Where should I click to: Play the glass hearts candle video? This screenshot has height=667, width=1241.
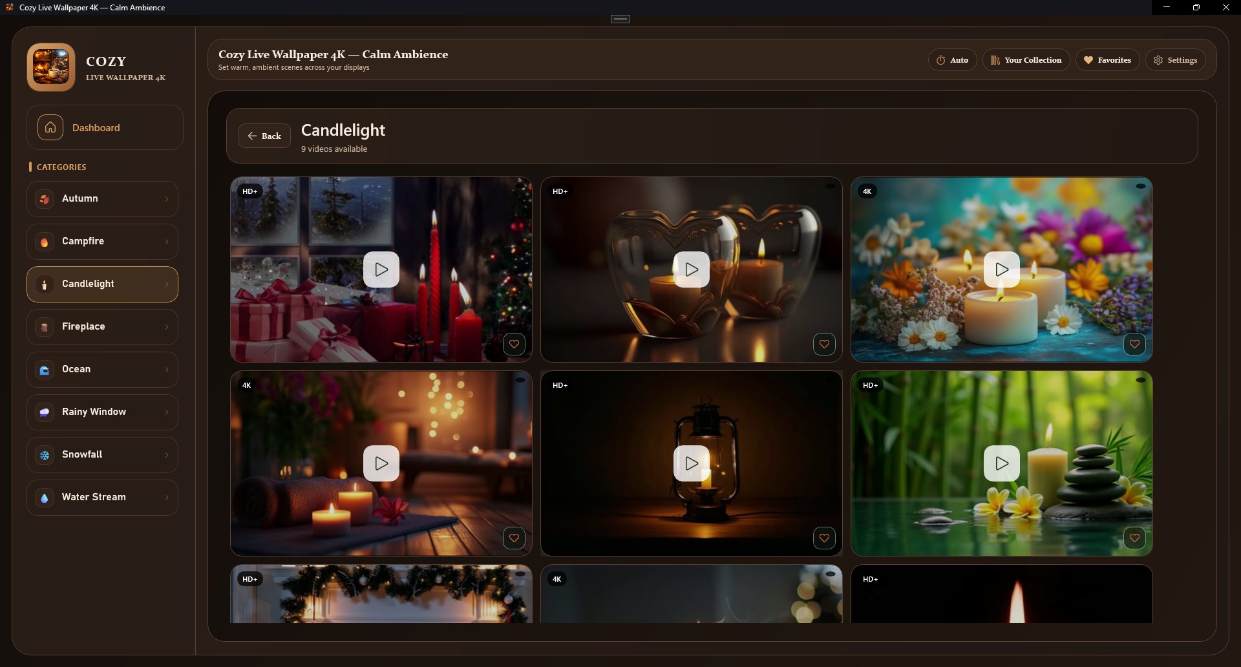(x=692, y=270)
